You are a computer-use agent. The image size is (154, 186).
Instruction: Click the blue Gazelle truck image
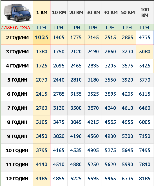click(17, 13)
